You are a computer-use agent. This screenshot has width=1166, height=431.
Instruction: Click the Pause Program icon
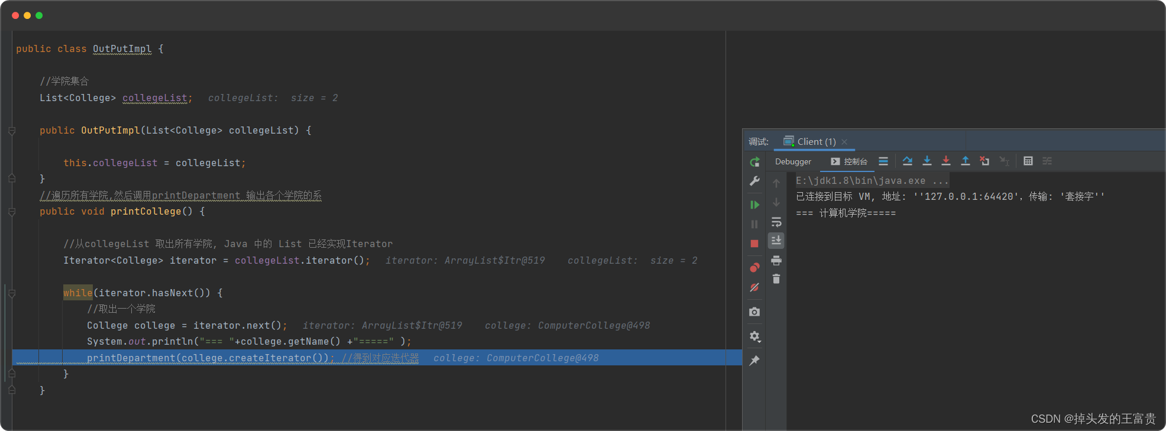(754, 224)
